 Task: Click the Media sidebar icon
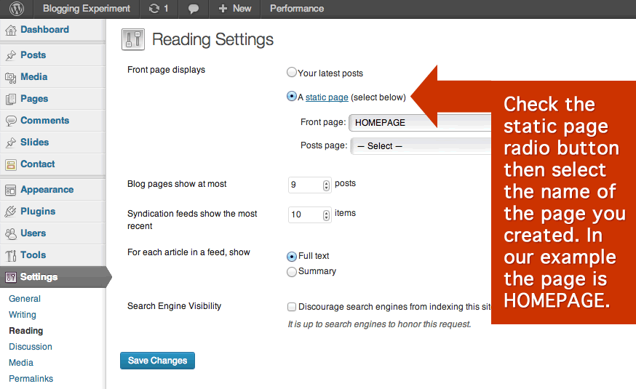click(x=11, y=77)
